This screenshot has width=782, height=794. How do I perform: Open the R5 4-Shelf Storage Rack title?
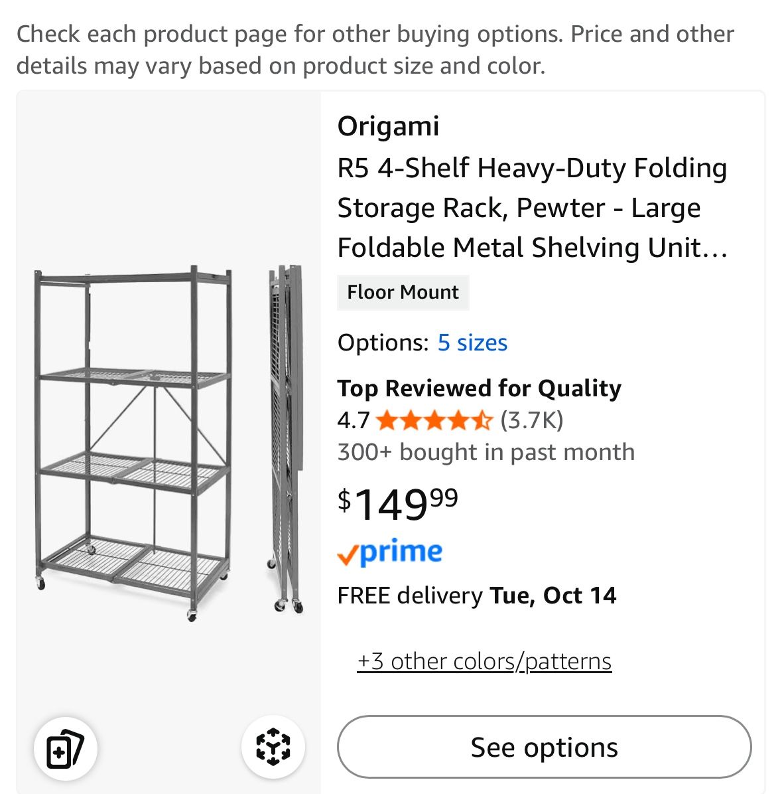click(532, 208)
